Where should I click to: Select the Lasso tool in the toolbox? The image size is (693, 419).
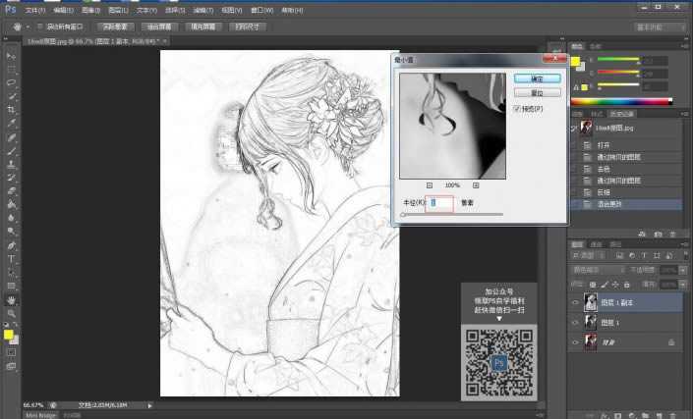click(11, 83)
